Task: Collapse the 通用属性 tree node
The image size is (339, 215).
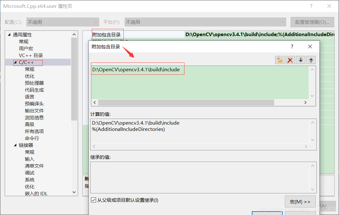Action: coord(9,35)
